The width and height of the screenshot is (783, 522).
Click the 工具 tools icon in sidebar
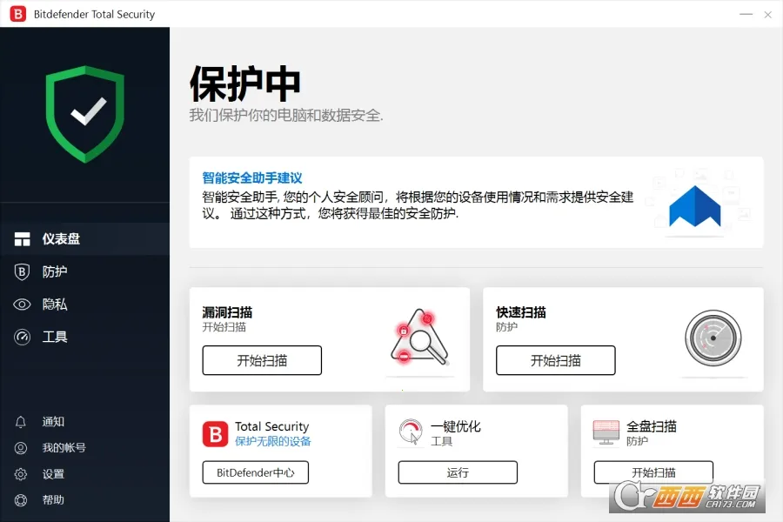(21, 338)
